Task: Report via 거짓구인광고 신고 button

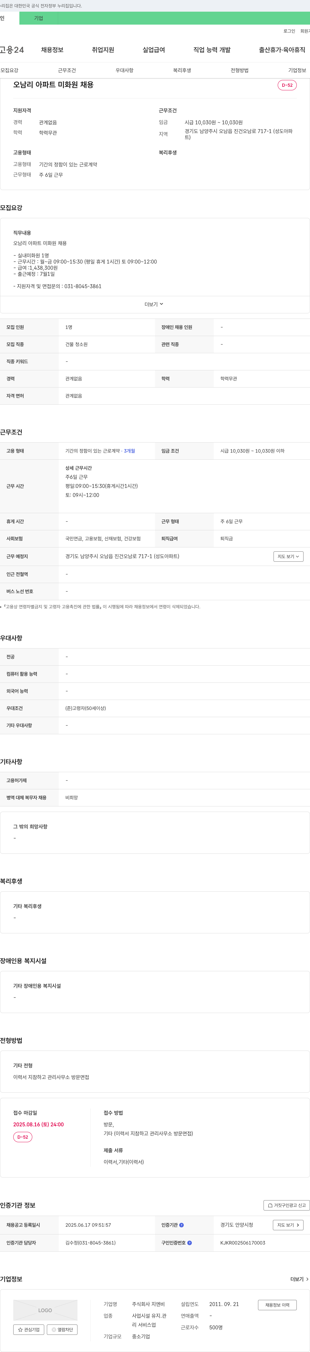Action: 286,1205
